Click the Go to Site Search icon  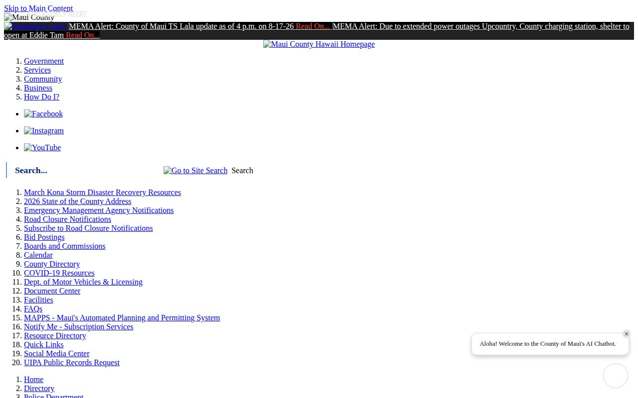[x=195, y=171]
